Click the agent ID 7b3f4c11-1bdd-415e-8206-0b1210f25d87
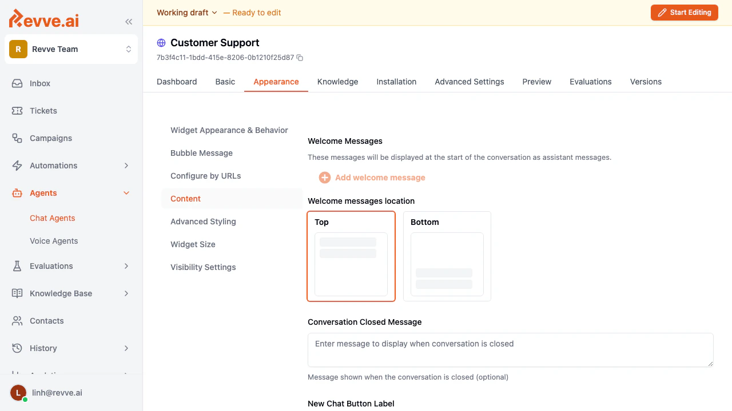The width and height of the screenshot is (732, 411). [225, 58]
